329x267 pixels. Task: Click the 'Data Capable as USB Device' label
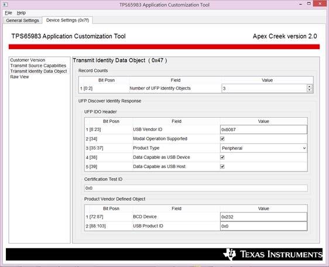pos(162,158)
